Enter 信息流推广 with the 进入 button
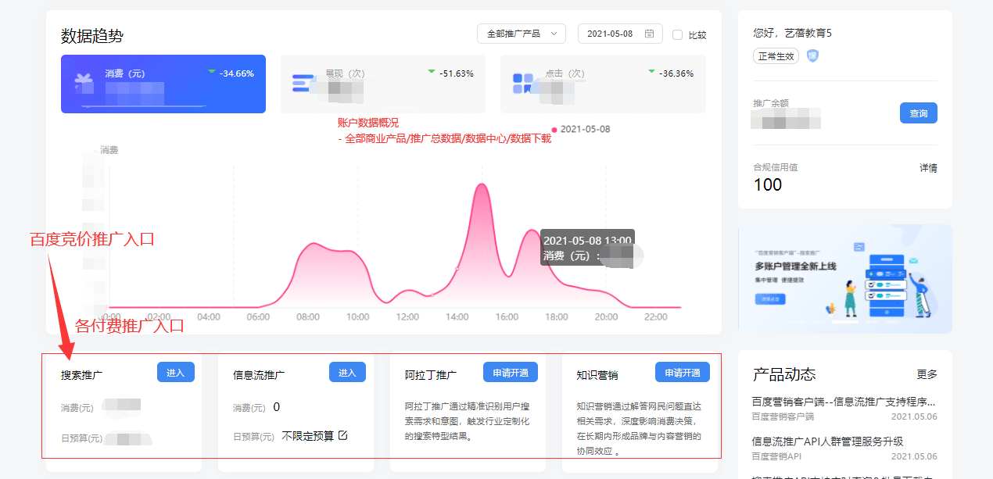This screenshot has width=993, height=479. 348,373
